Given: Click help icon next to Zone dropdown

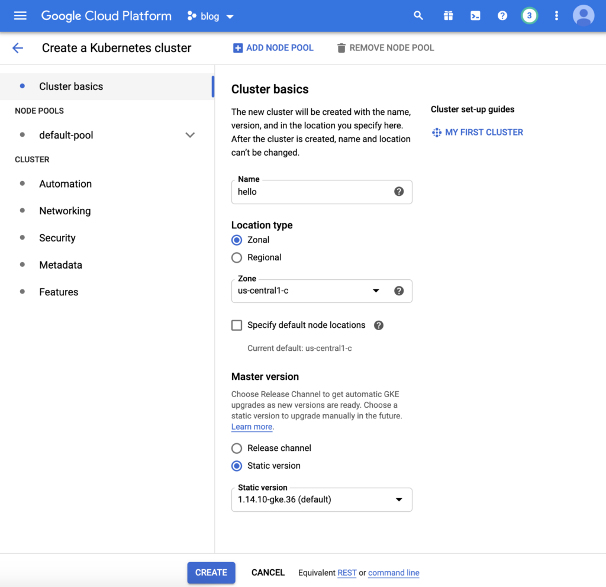Looking at the screenshot, I should [399, 291].
